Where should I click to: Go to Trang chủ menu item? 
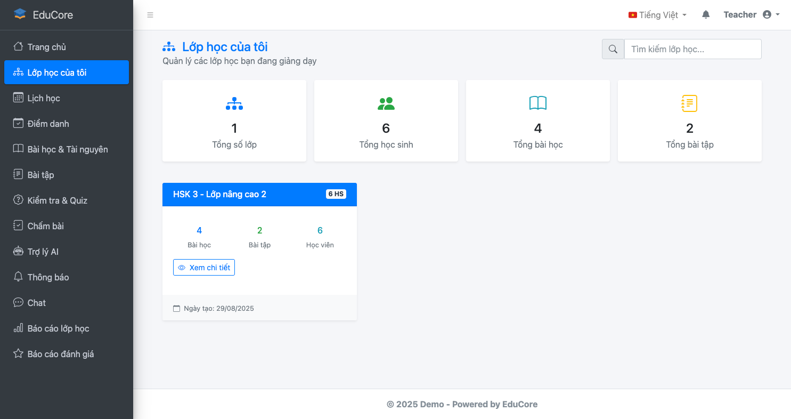[47, 46]
